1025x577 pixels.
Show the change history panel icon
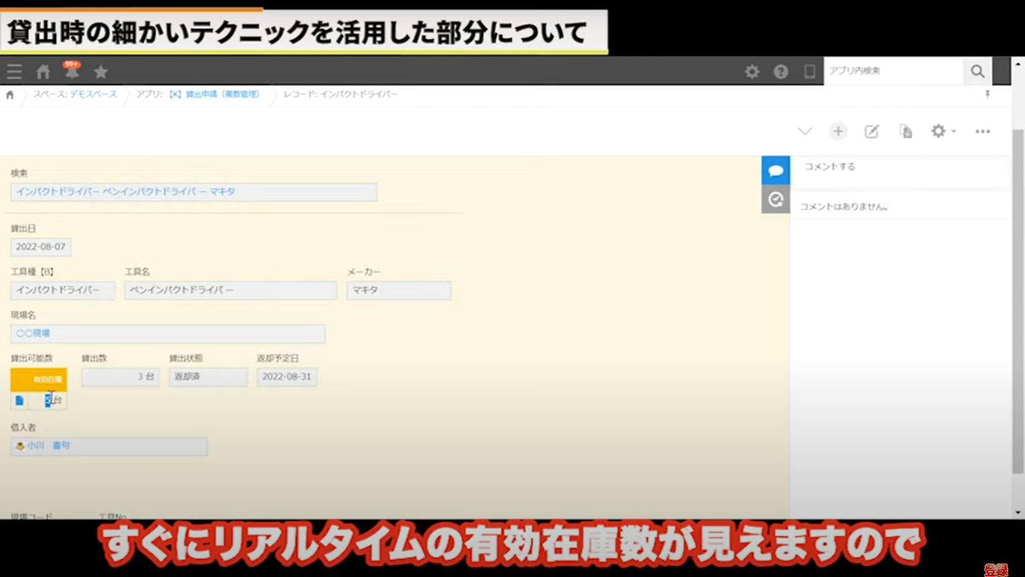(775, 200)
